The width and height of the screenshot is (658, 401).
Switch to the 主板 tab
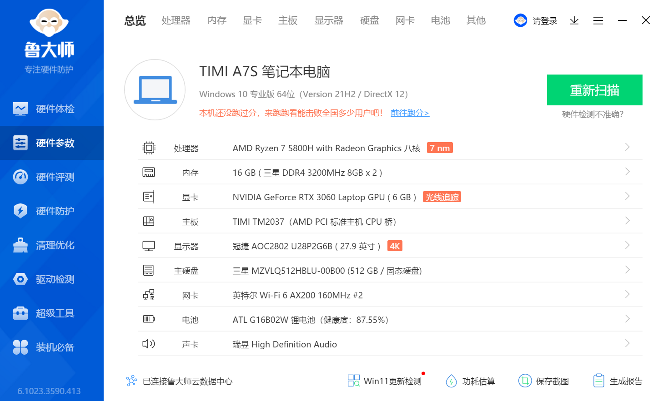pyautogui.click(x=288, y=20)
